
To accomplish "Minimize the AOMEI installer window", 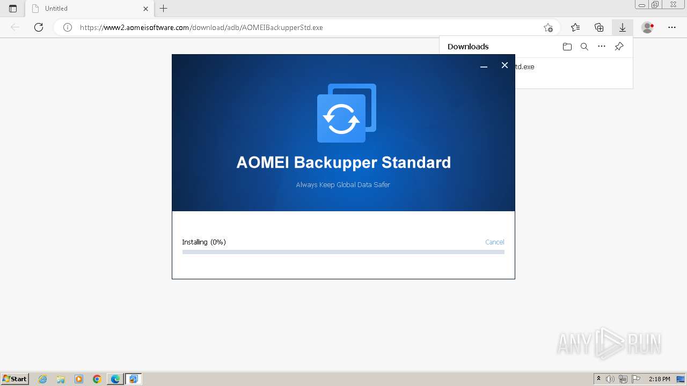I will tap(484, 66).
